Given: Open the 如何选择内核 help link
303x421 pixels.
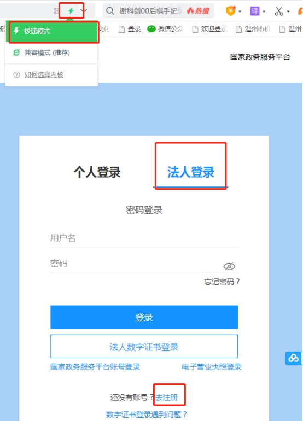Looking at the screenshot, I should (44, 75).
